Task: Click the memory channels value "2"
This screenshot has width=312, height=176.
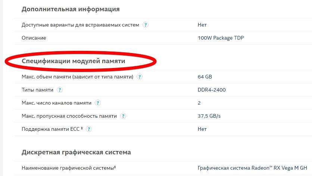Action: (x=199, y=103)
